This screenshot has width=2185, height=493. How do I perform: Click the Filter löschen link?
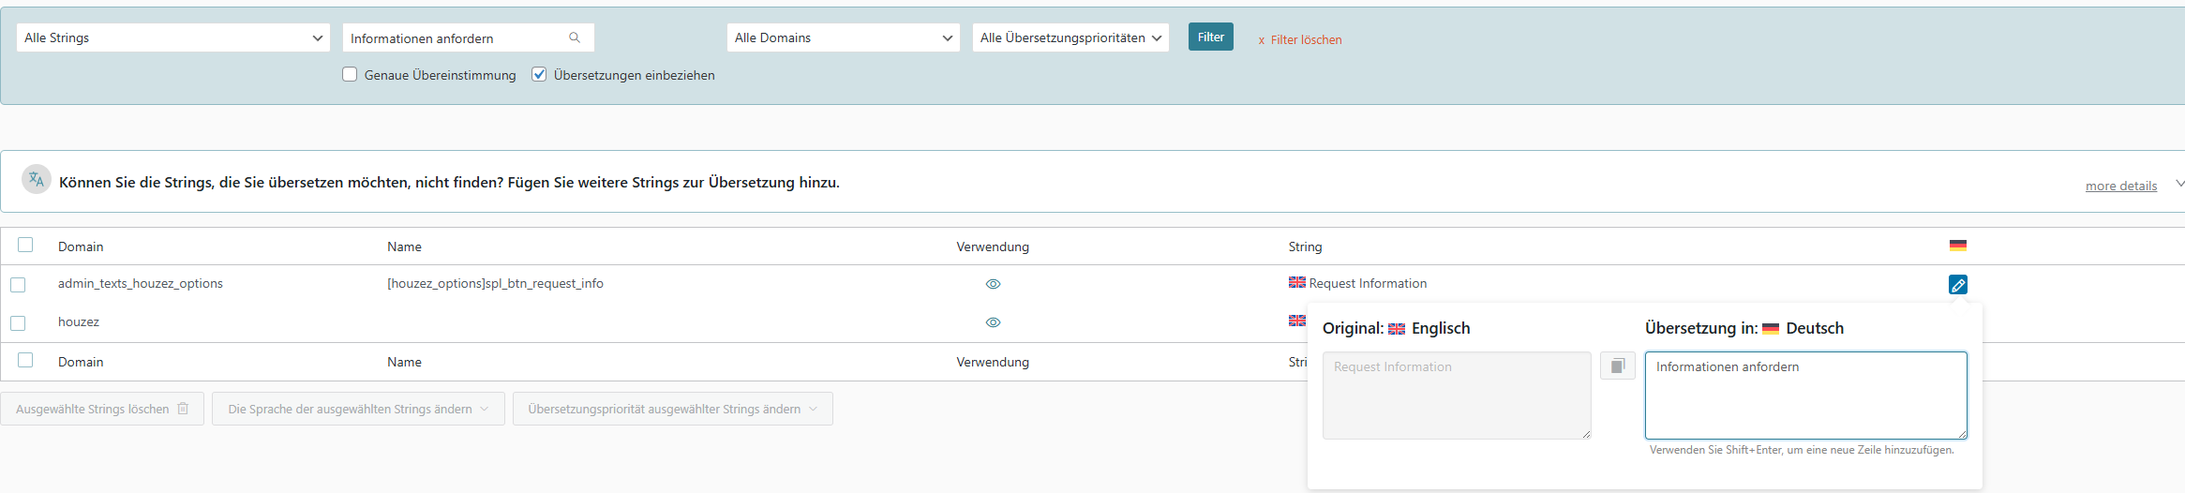point(1300,40)
